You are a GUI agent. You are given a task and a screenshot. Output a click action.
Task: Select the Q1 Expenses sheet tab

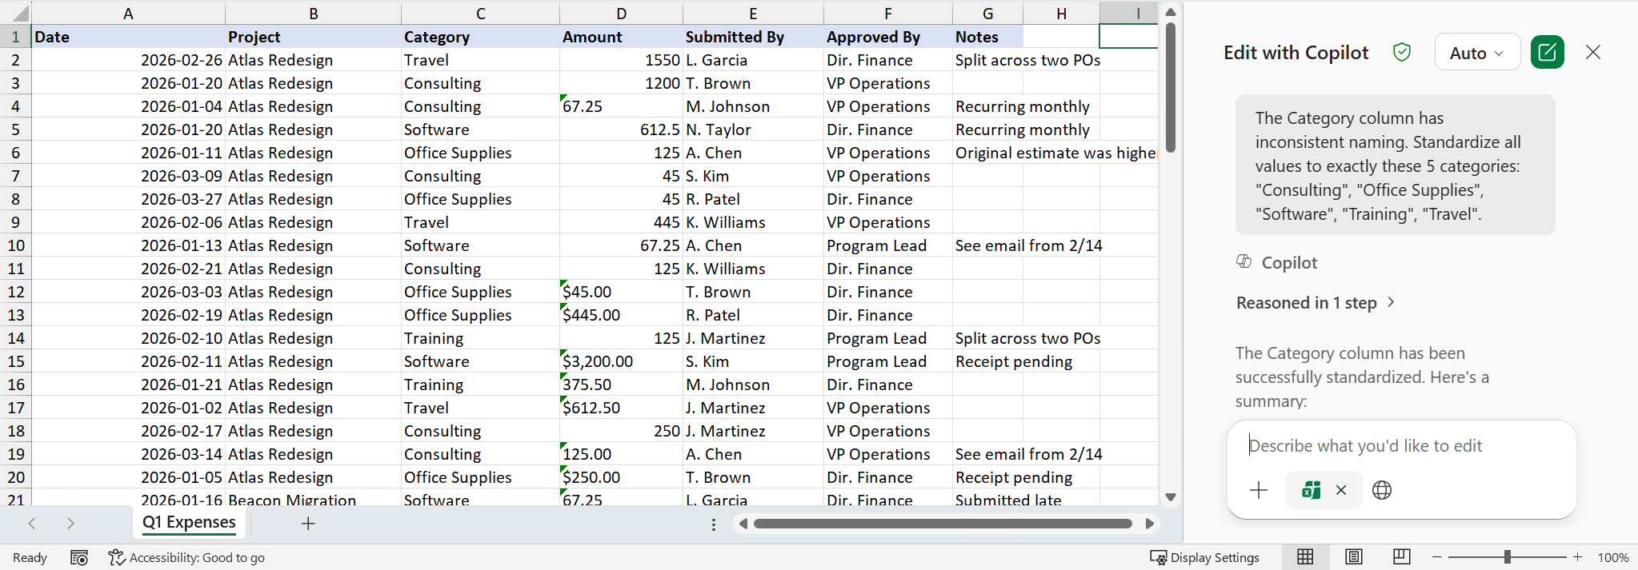[189, 523]
